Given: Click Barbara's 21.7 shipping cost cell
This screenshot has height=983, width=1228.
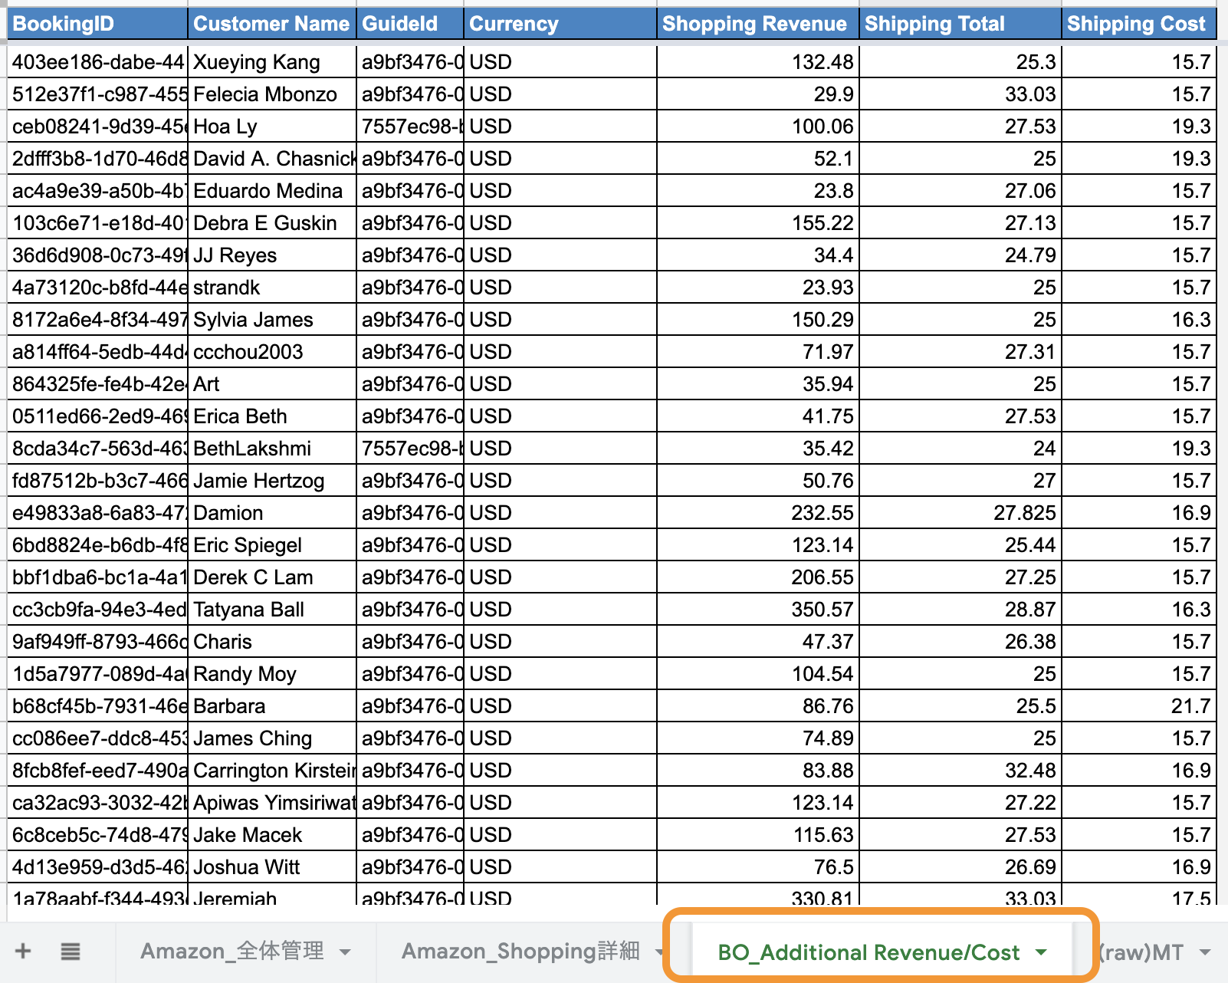Looking at the screenshot, I should [1138, 706].
